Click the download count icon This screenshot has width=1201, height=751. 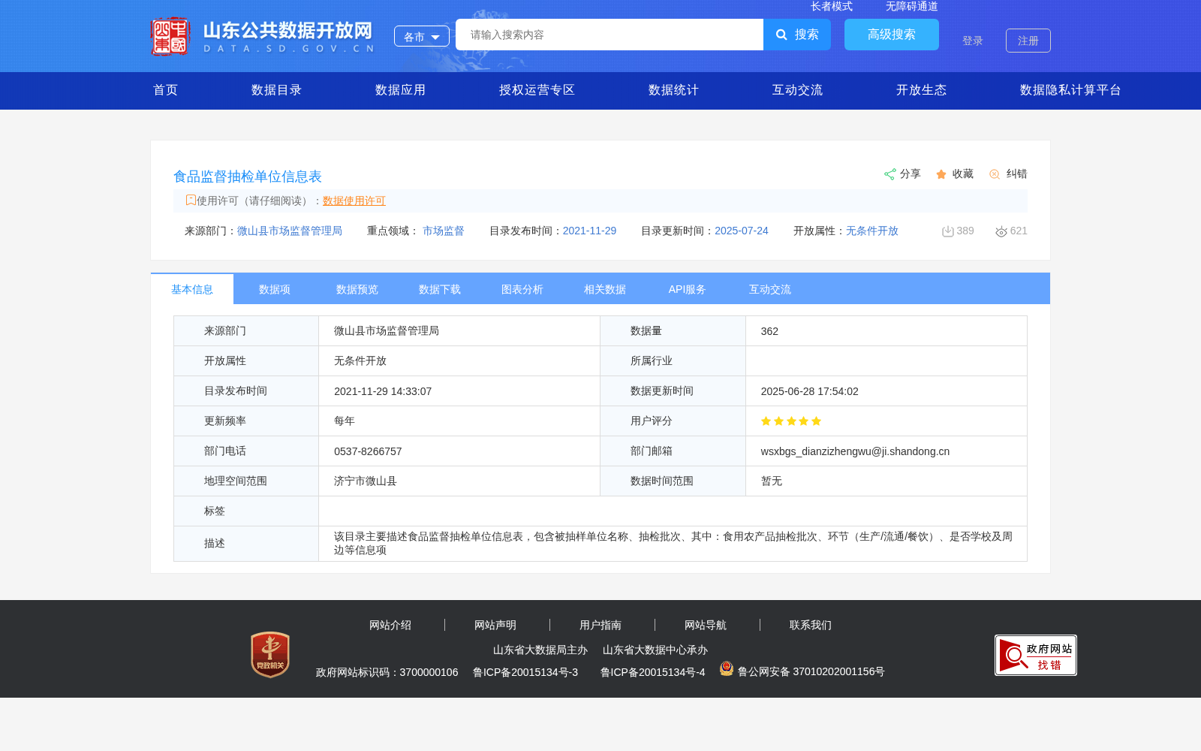click(x=948, y=231)
